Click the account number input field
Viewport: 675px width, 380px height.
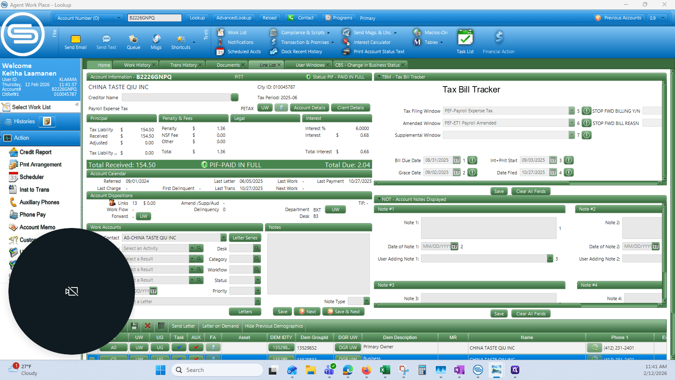click(154, 18)
